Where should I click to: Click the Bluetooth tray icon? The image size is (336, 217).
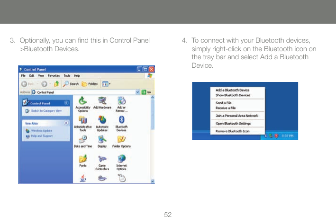(x=266, y=136)
